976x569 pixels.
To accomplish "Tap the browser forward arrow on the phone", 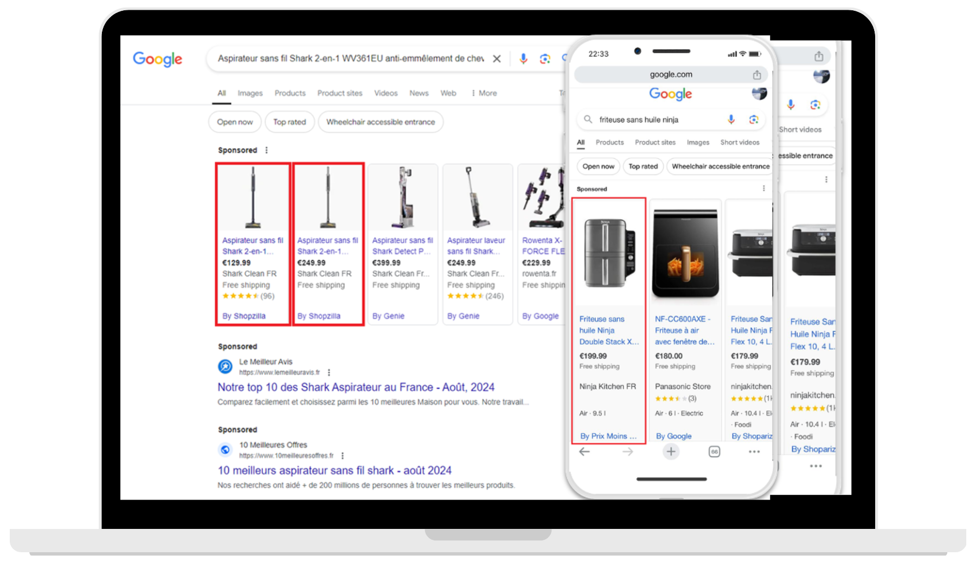I will pos(627,452).
